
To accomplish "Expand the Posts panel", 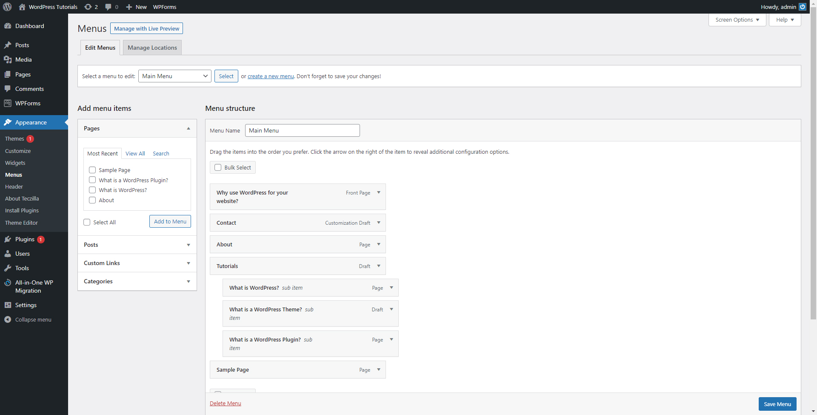I will click(137, 245).
